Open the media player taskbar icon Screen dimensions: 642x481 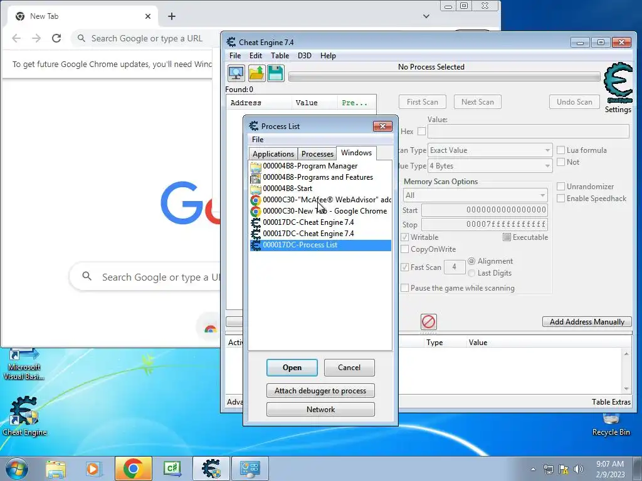tap(93, 468)
